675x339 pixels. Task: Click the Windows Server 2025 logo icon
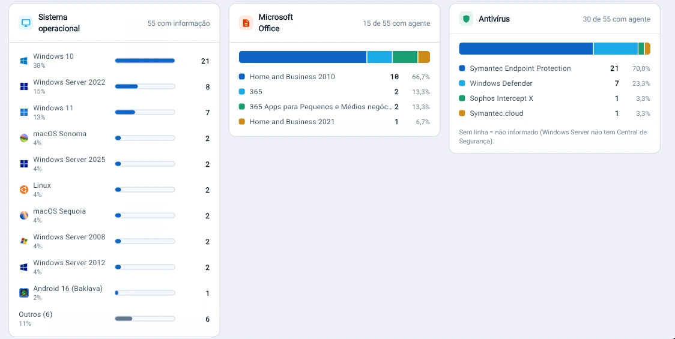(x=24, y=164)
